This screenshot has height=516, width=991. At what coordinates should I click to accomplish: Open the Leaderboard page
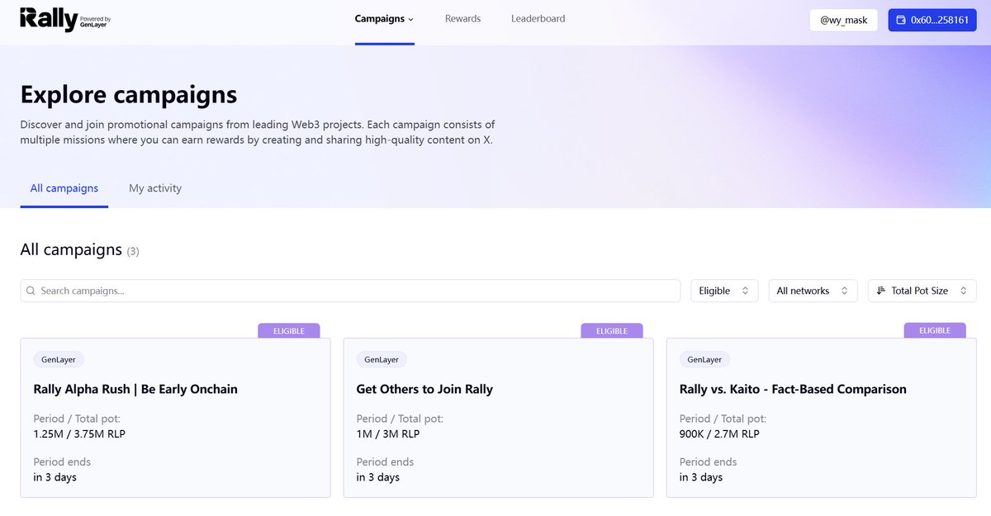(x=538, y=19)
